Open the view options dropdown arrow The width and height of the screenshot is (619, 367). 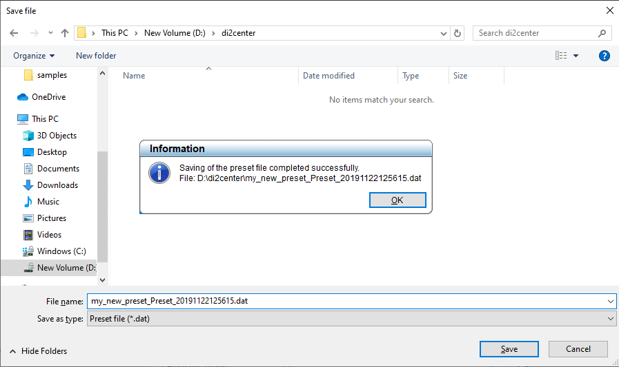[576, 56]
